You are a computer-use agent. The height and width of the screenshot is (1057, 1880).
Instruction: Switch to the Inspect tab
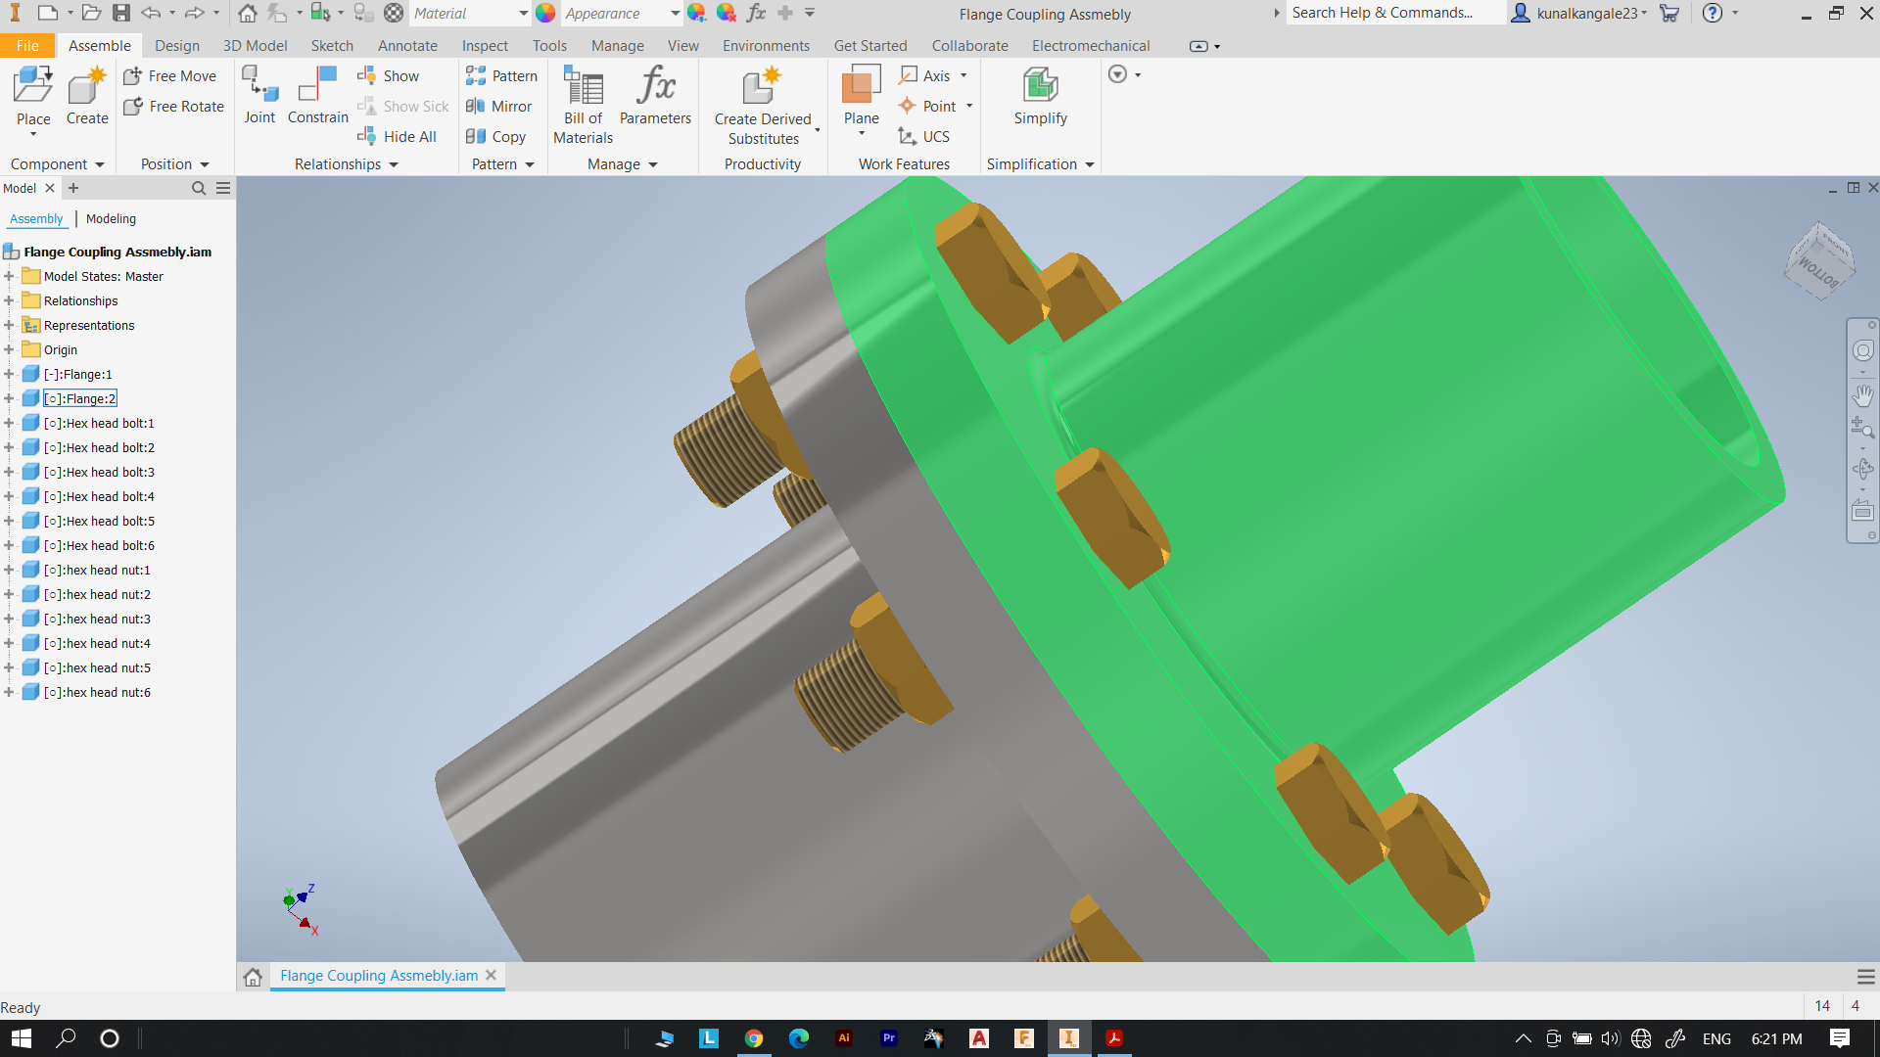(x=485, y=45)
